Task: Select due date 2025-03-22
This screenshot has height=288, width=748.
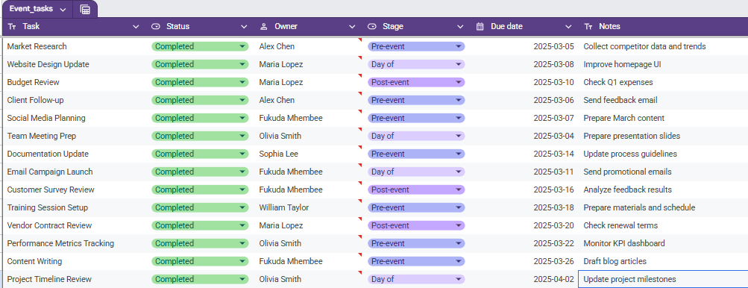Action: (554, 243)
